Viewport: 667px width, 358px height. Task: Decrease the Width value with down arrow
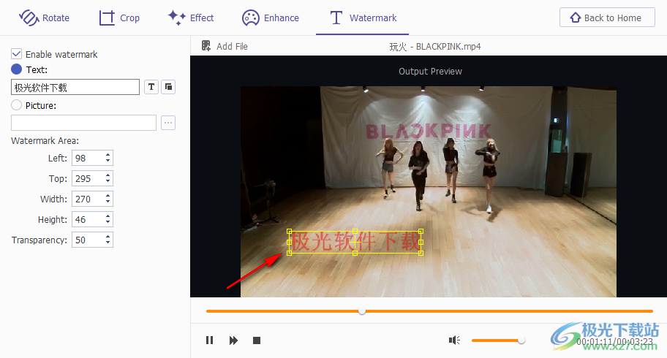[x=108, y=202]
